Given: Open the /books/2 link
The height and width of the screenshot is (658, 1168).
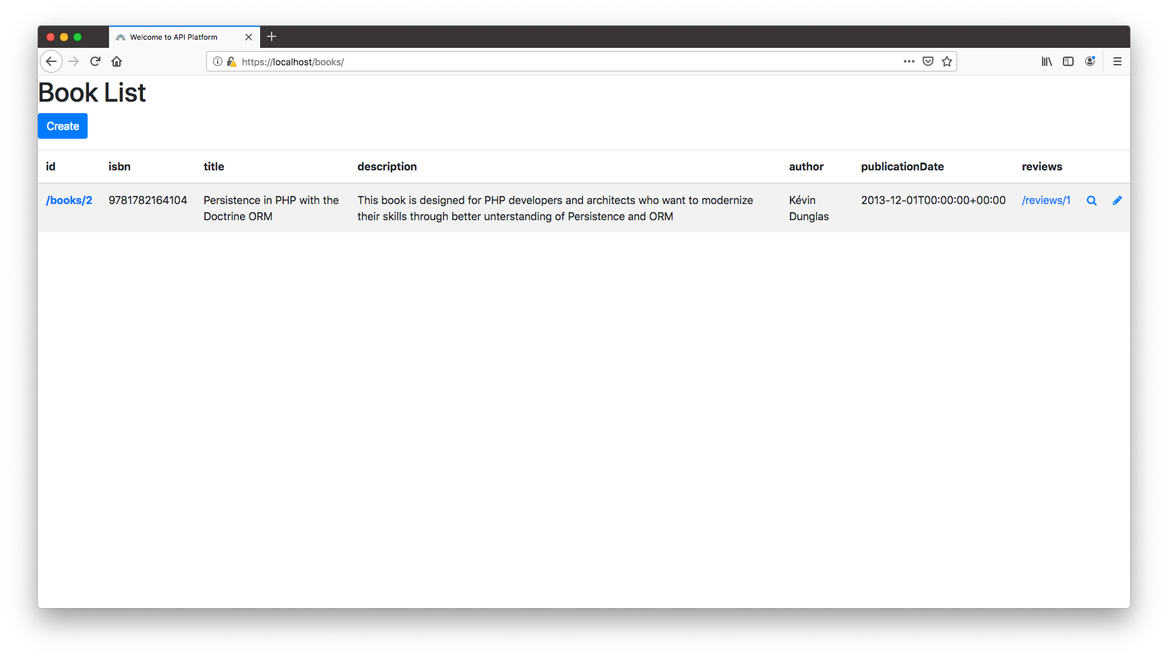Looking at the screenshot, I should click(x=69, y=200).
